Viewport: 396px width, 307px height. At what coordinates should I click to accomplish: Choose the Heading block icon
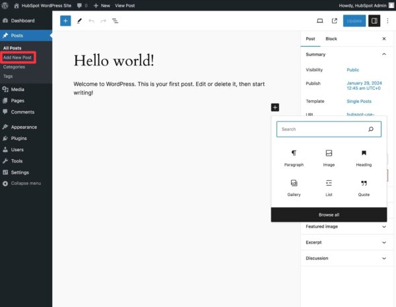(364, 153)
